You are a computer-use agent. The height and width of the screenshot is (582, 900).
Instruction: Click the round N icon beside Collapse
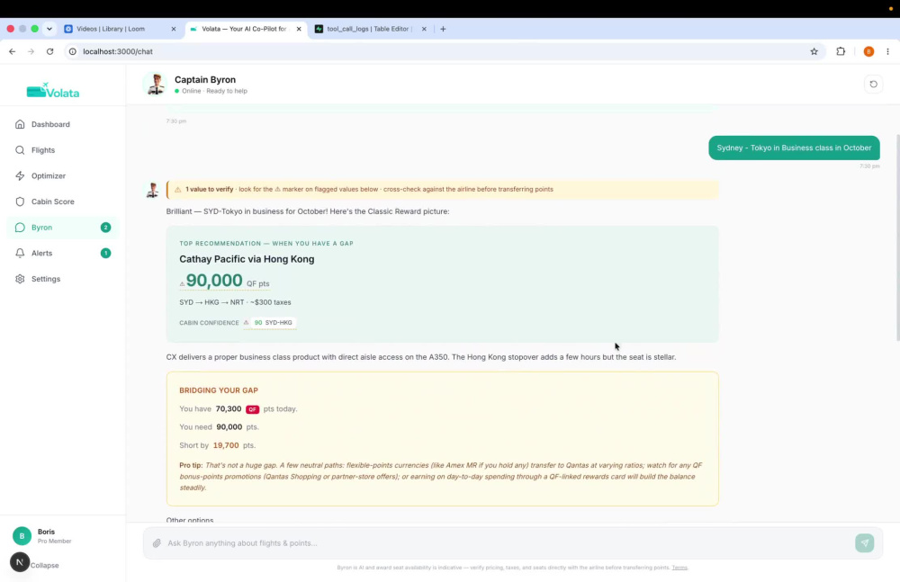20,562
